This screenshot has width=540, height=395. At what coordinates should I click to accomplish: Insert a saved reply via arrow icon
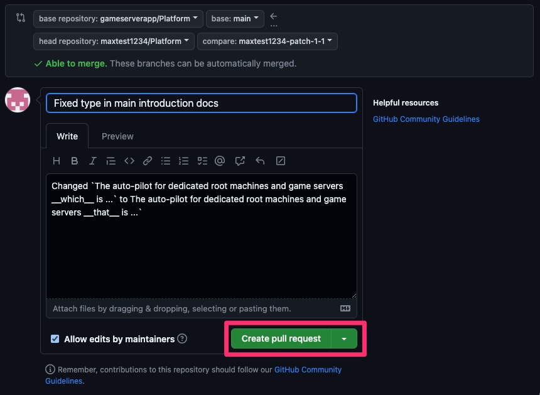coord(260,161)
